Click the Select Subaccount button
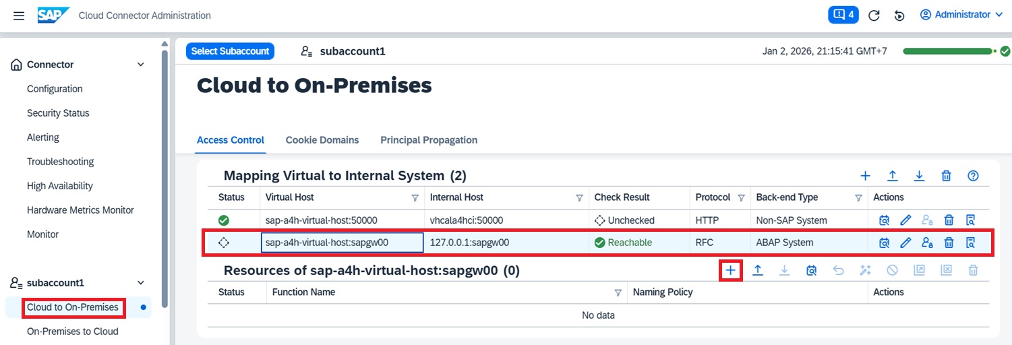 click(229, 51)
